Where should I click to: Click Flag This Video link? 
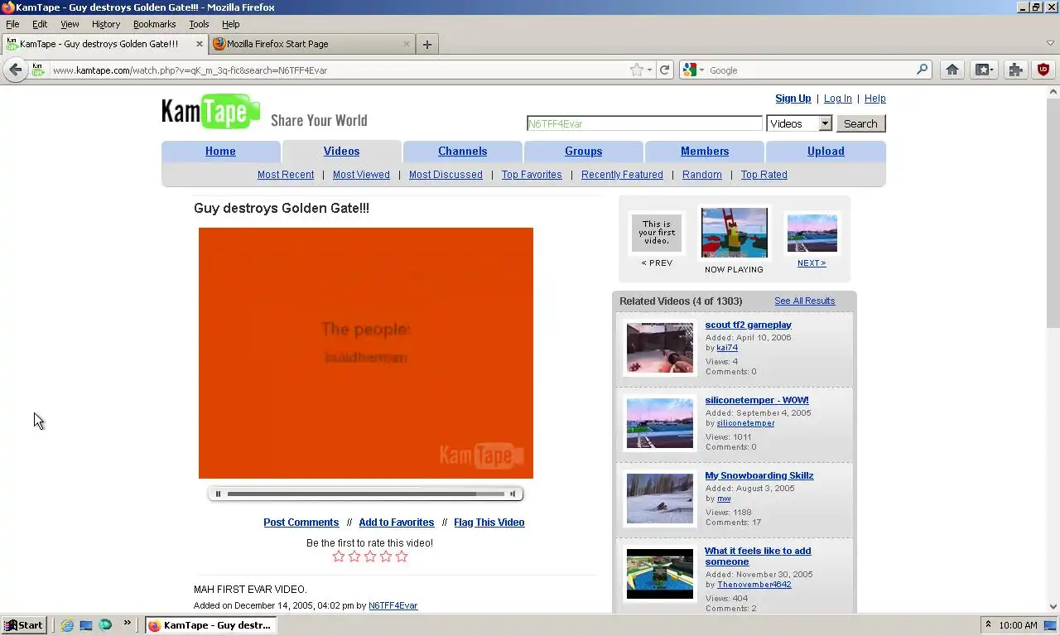[489, 523]
